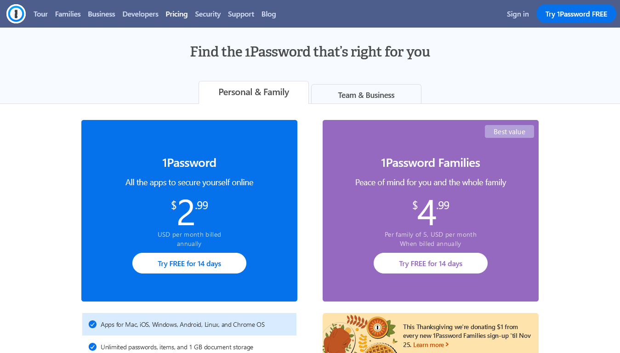Navigate to the Business section
620x353 pixels.
(x=101, y=14)
